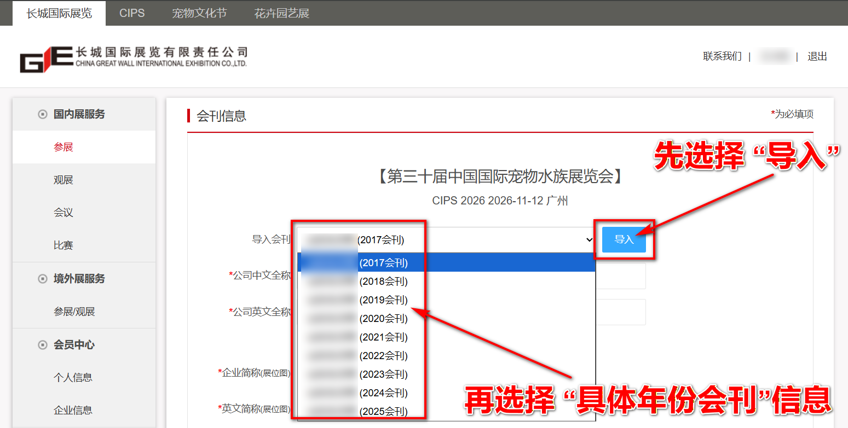Open 观展 in the sidebar
Image resolution: width=848 pixels, height=428 pixels.
pyautogui.click(x=64, y=180)
